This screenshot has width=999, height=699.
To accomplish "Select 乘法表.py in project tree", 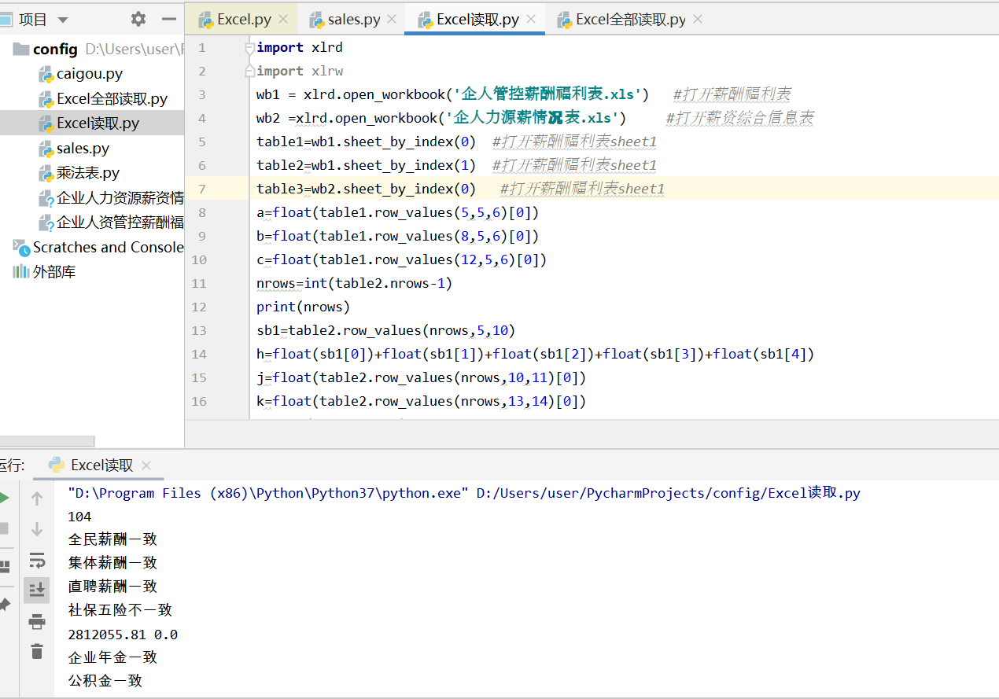I will tap(87, 173).
